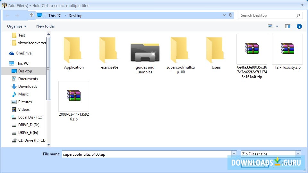The height and width of the screenshot is (173, 308).
Task: Select the 12 - Toxicity.zip archive
Action: pyautogui.click(x=287, y=52)
